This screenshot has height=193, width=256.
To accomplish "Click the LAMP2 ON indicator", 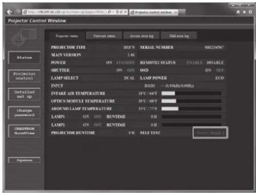I will coord(86,125).
